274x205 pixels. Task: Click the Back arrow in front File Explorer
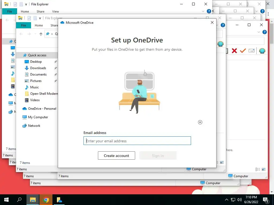pyautogui.click(x=21, y=34)
